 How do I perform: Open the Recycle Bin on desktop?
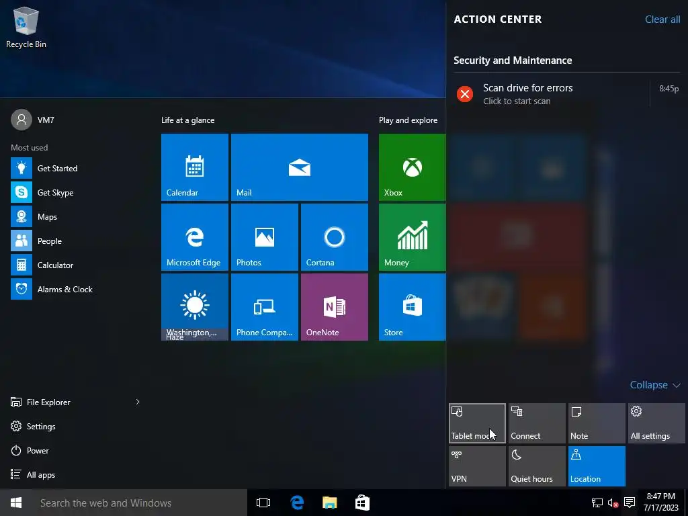(x=26, y=27)
